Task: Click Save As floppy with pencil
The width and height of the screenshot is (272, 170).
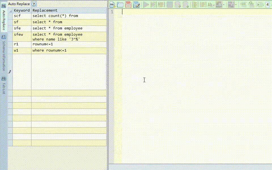Action: 136,5
